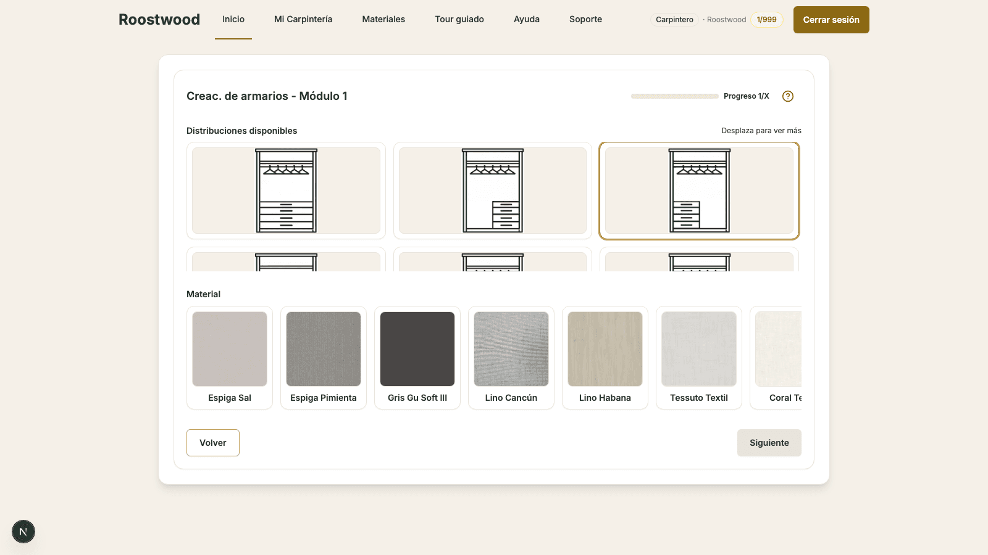Choose the Lino Habana material swatch
This screenshot has width=988, height=555.
605,358
